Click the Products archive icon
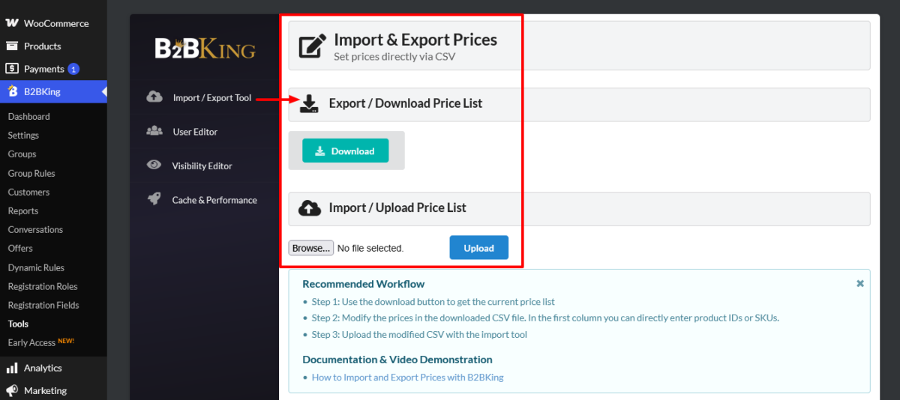Viewport: 900px width, 400px height. click(x=12, y=46)
